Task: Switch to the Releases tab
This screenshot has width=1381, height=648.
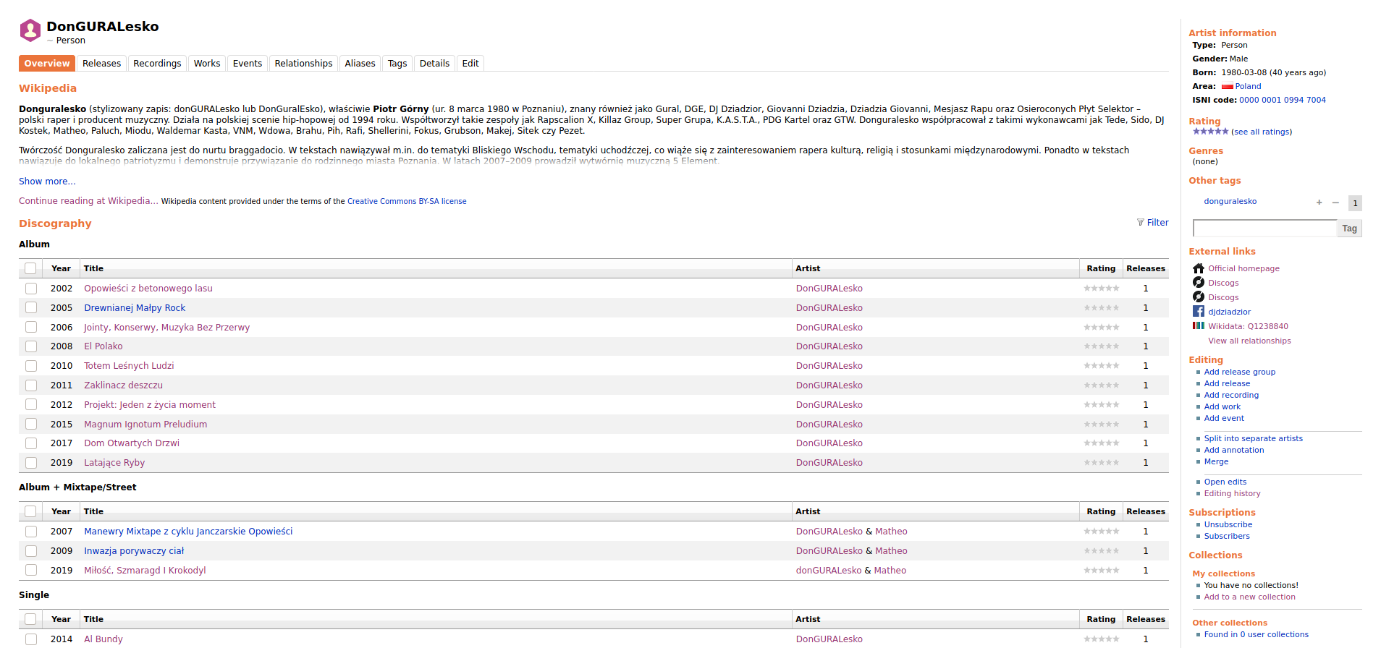Action: 101,64
